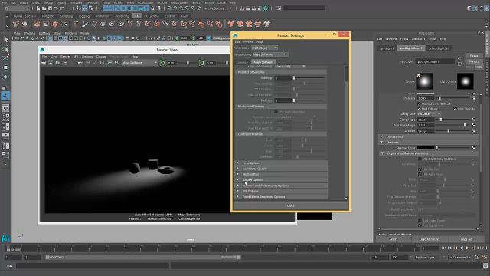
Task: Click play forwards button on timeline
Action: pyautogui.click(x=467, y=248)
